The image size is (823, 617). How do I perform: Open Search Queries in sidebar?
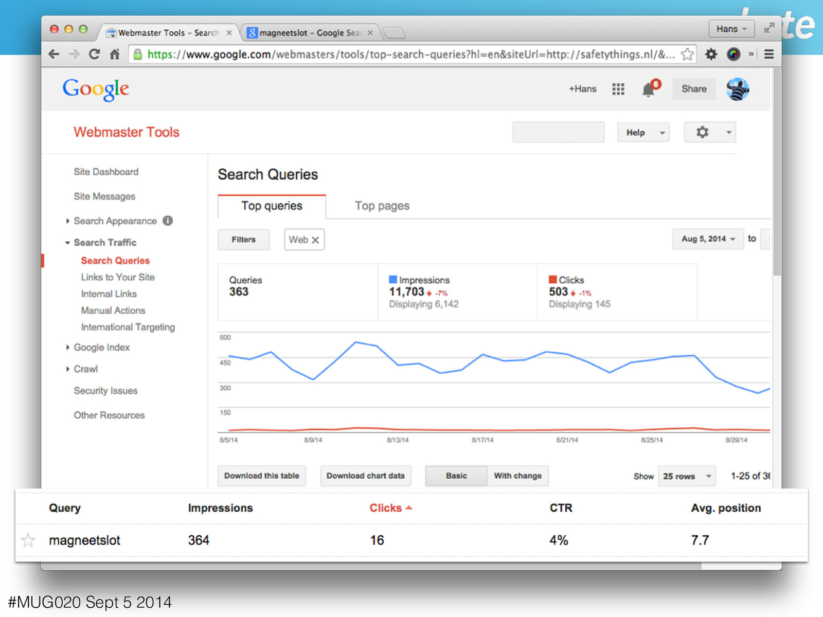pos(115,261)
